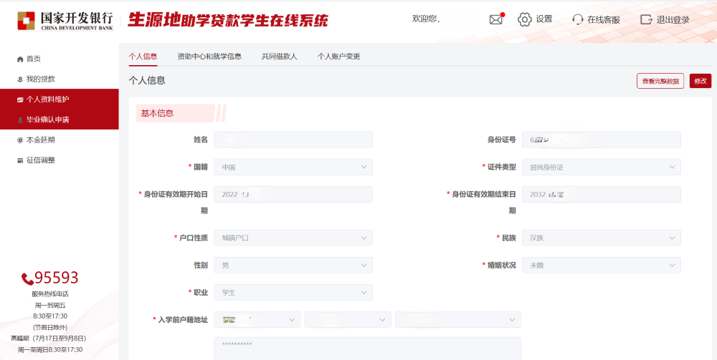Select 征信调整 in the sidebar
Viewport: 717px width, 360px height.
(x=40, y=160)
